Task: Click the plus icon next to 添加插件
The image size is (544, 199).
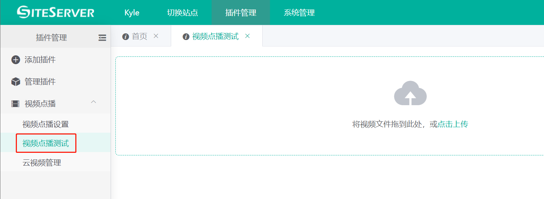Action: click(x=16, y=60)
